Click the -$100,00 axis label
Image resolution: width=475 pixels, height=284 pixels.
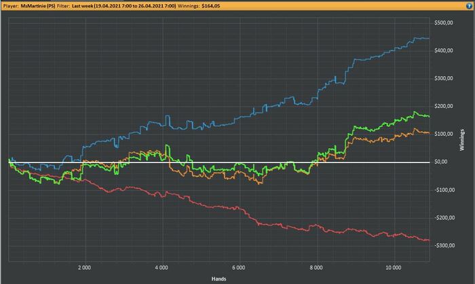(444, 190)
